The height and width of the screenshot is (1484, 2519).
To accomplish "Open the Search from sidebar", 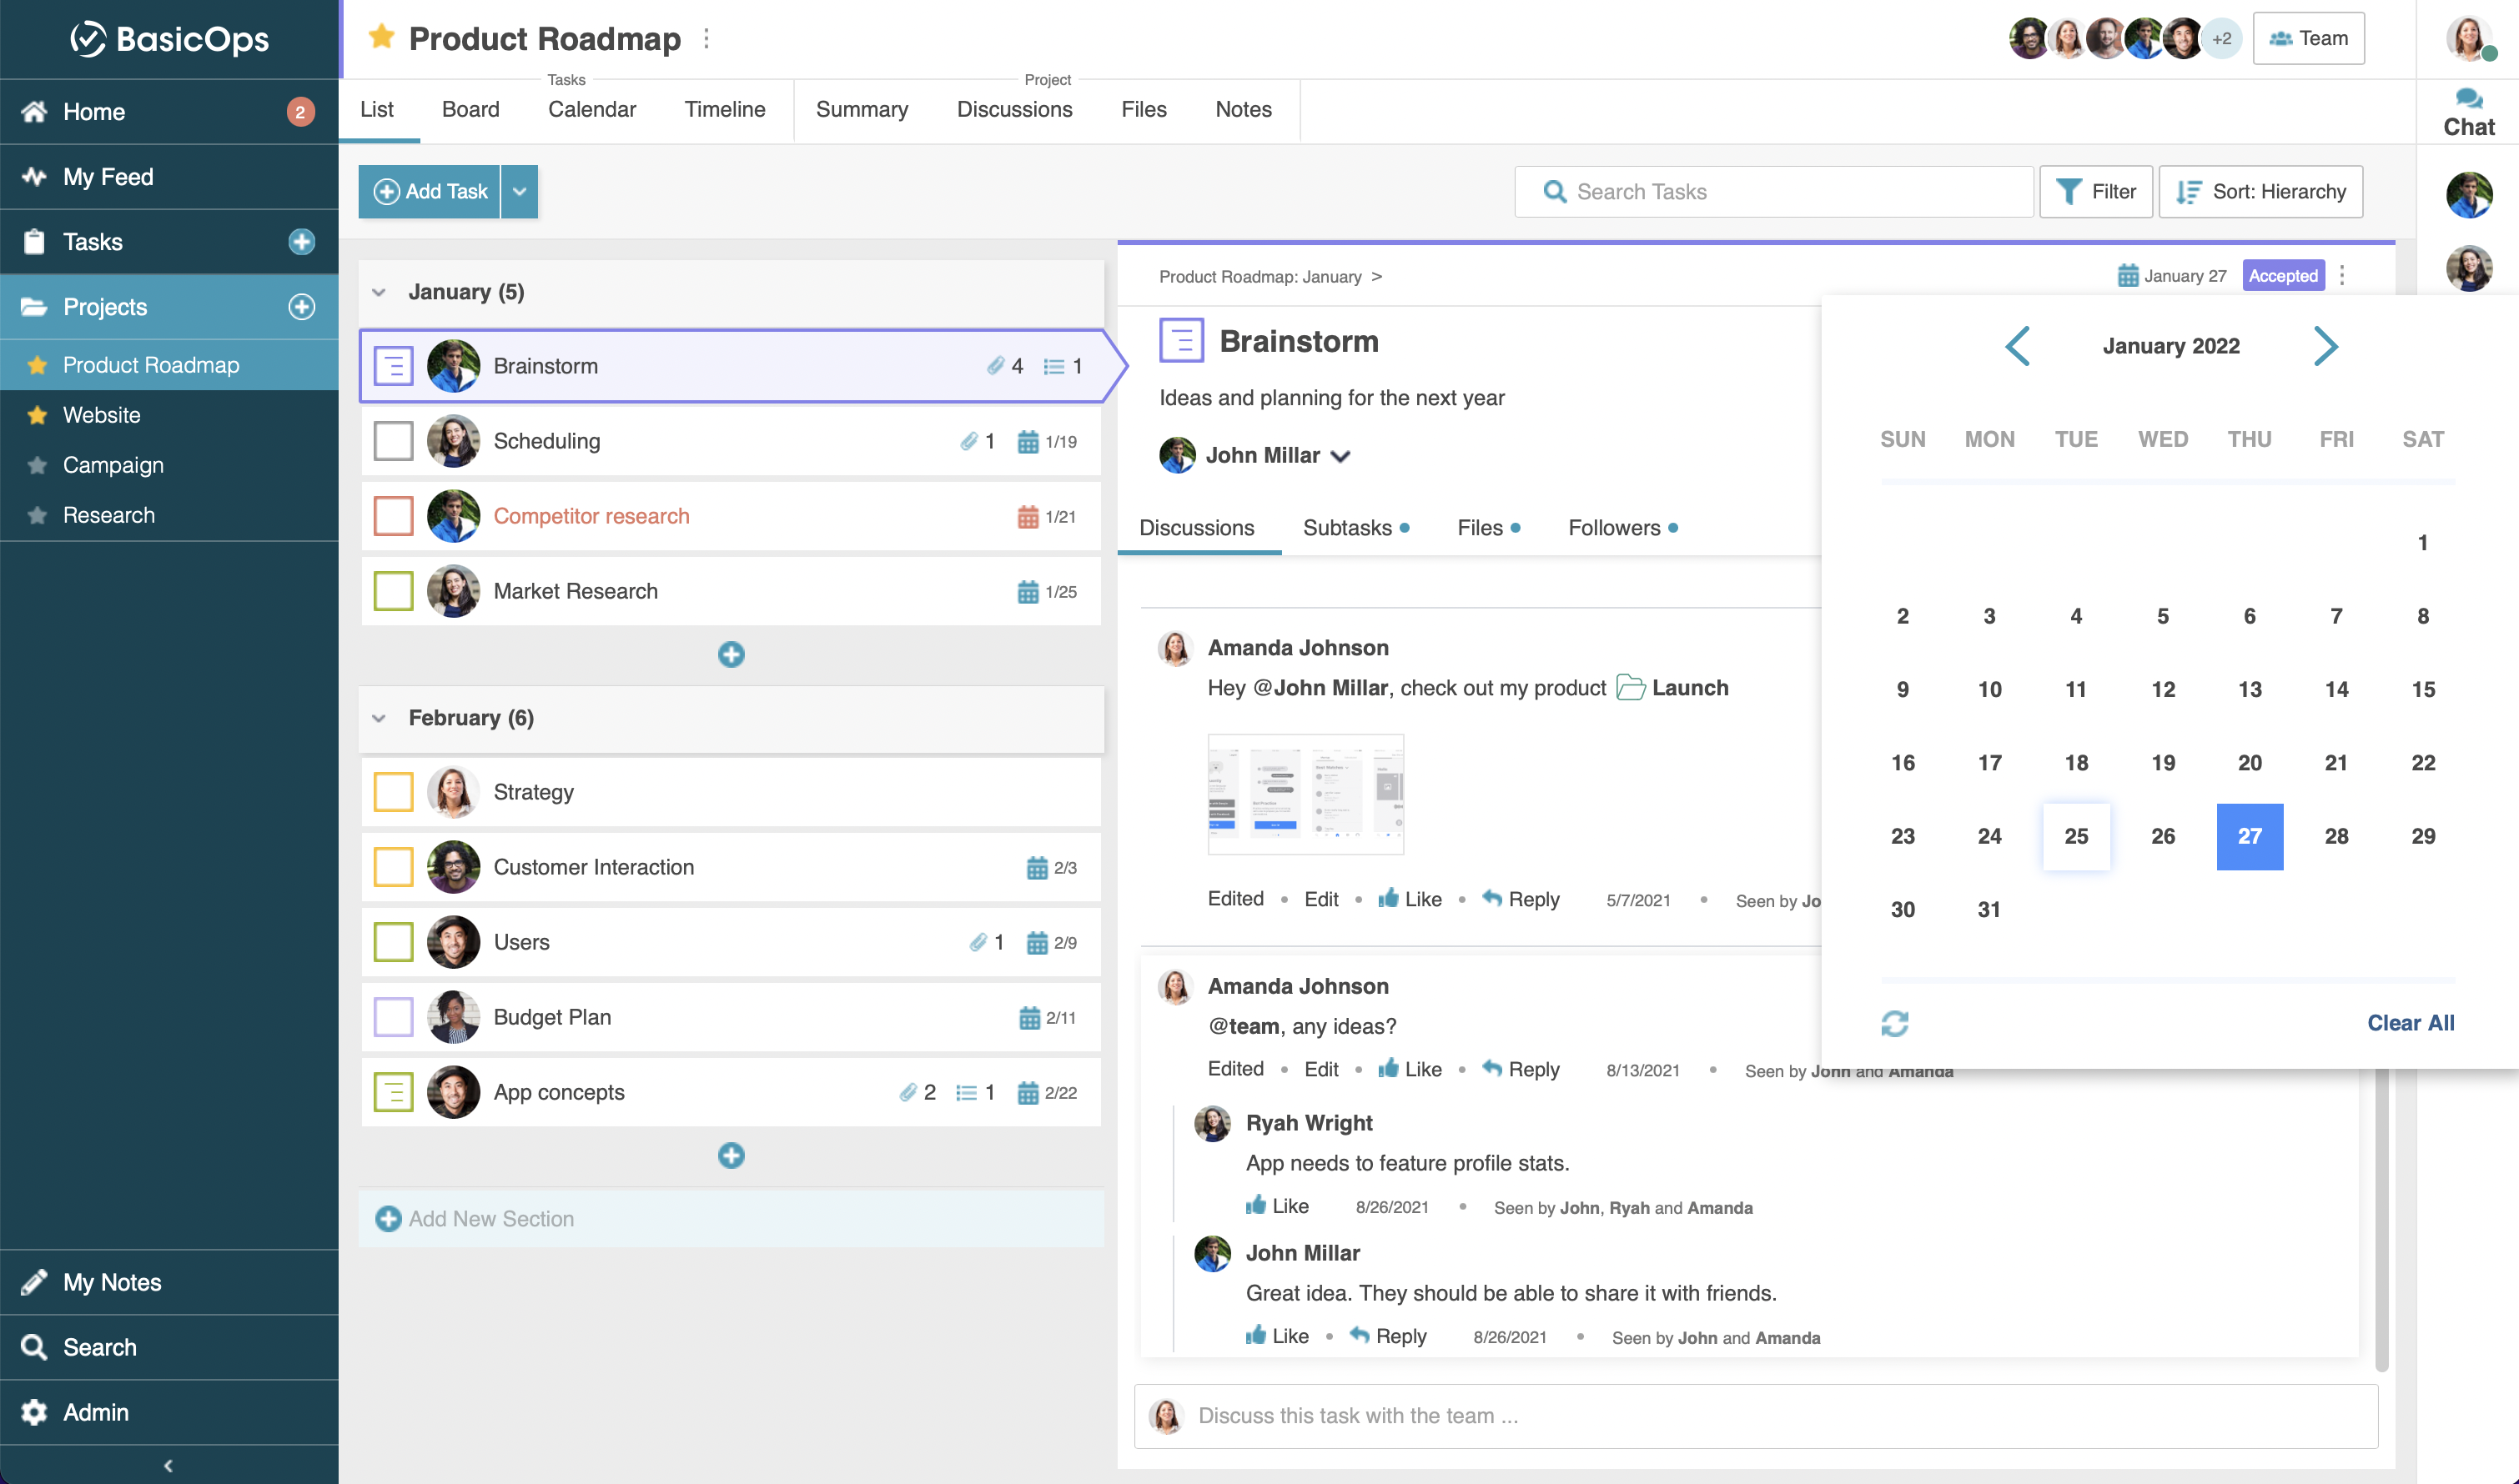I will (x=98, y=1347).
